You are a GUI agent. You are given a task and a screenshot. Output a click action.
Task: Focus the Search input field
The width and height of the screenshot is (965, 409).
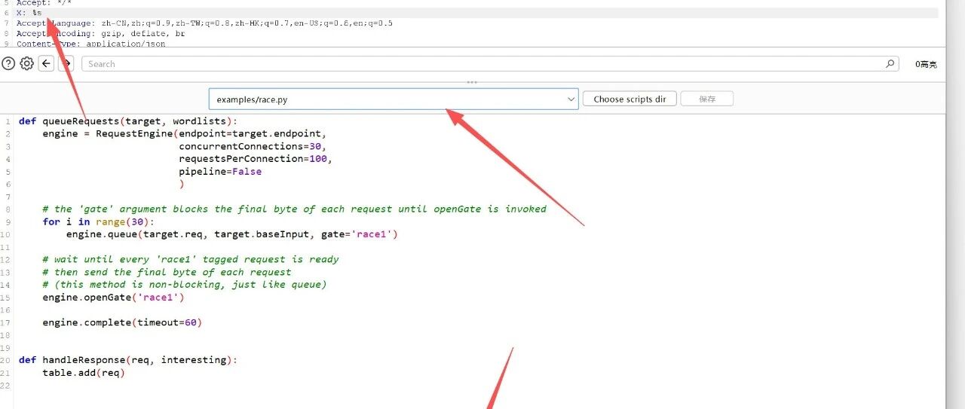[490, 64]
